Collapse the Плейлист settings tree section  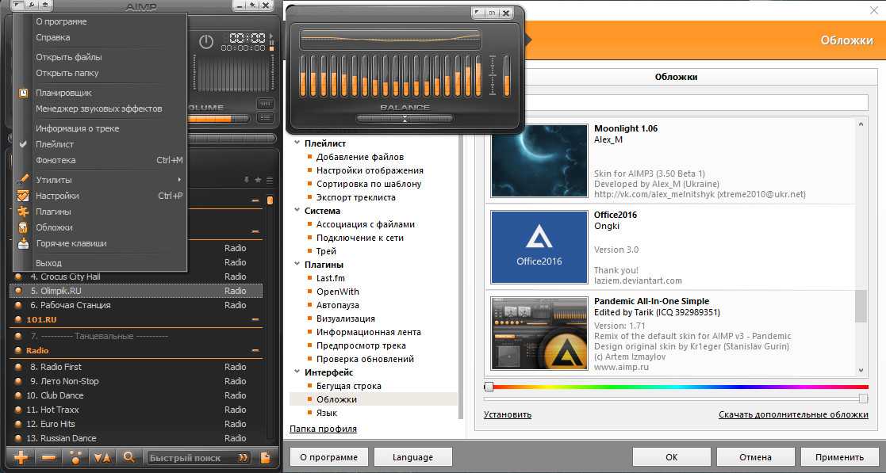tap(297, 143)
